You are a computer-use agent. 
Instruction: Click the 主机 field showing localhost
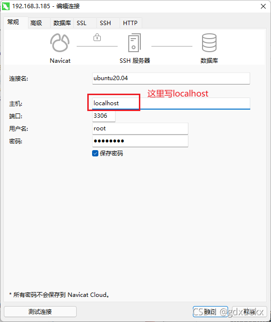(x=171, y=103)
